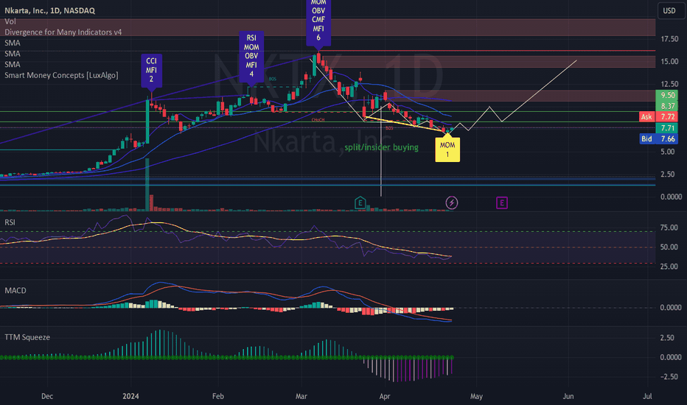The width and height of the screenshot is (687, 405).
Task: Click Jun on the time axis
Action: (x=568, y=396)
